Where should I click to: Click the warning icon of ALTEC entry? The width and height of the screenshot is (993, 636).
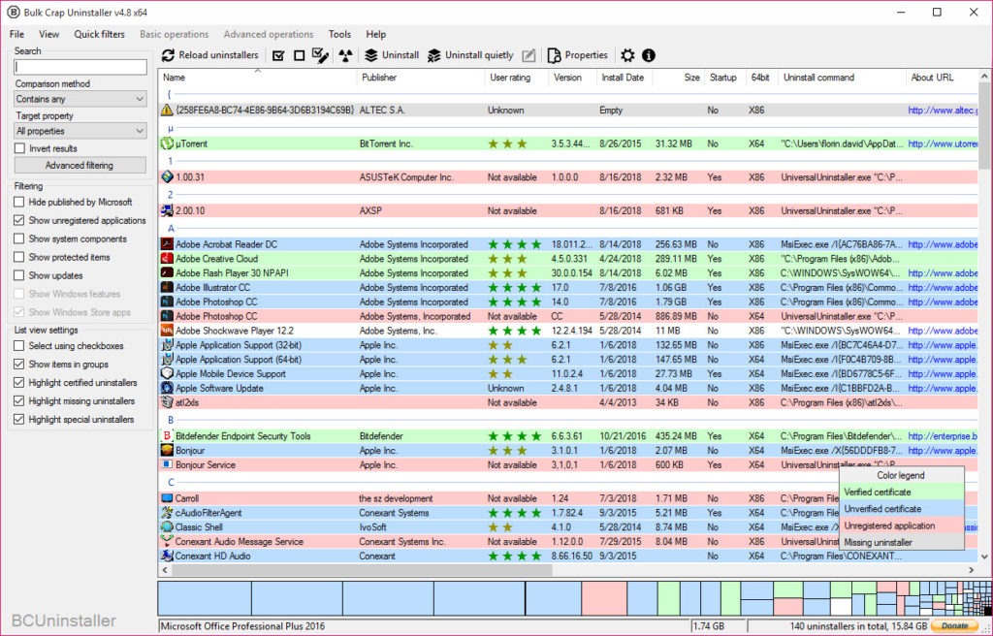(167, 111)
